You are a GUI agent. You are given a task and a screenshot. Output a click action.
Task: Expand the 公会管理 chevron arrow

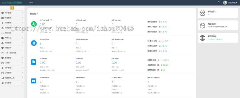(x=22, y=73)
